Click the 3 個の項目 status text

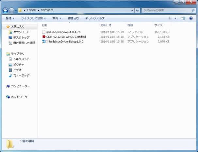(x=27, y=141)
